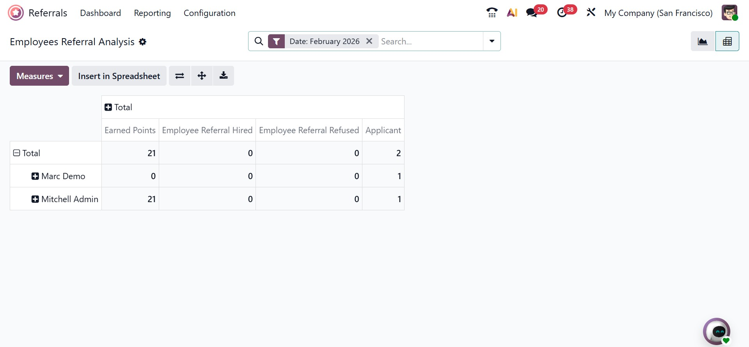Open the VoIP phone icon
749x347 pixels.
[492, 13]
